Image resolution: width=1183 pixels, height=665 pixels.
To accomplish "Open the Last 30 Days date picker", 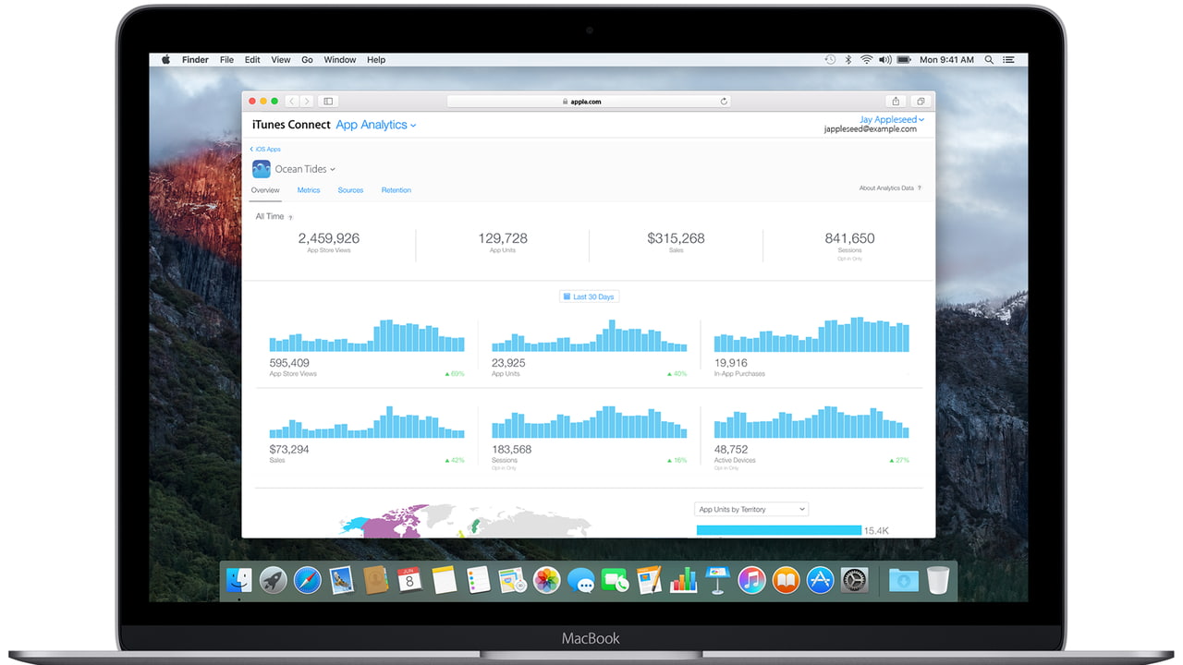I will coord(589,296).
